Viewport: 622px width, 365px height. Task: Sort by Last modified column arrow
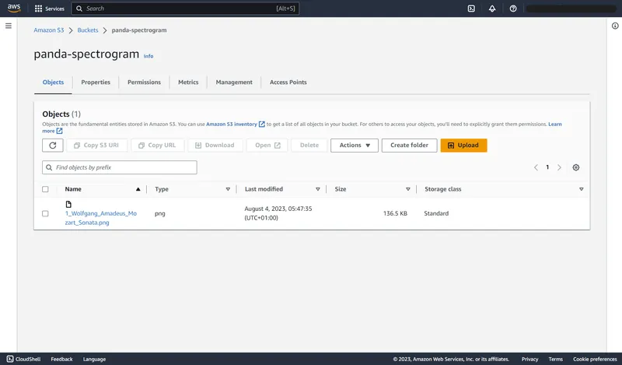[x=318, y=189]
